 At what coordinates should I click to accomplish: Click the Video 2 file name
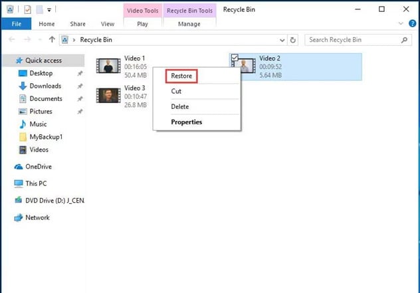(x=270, y=58)
